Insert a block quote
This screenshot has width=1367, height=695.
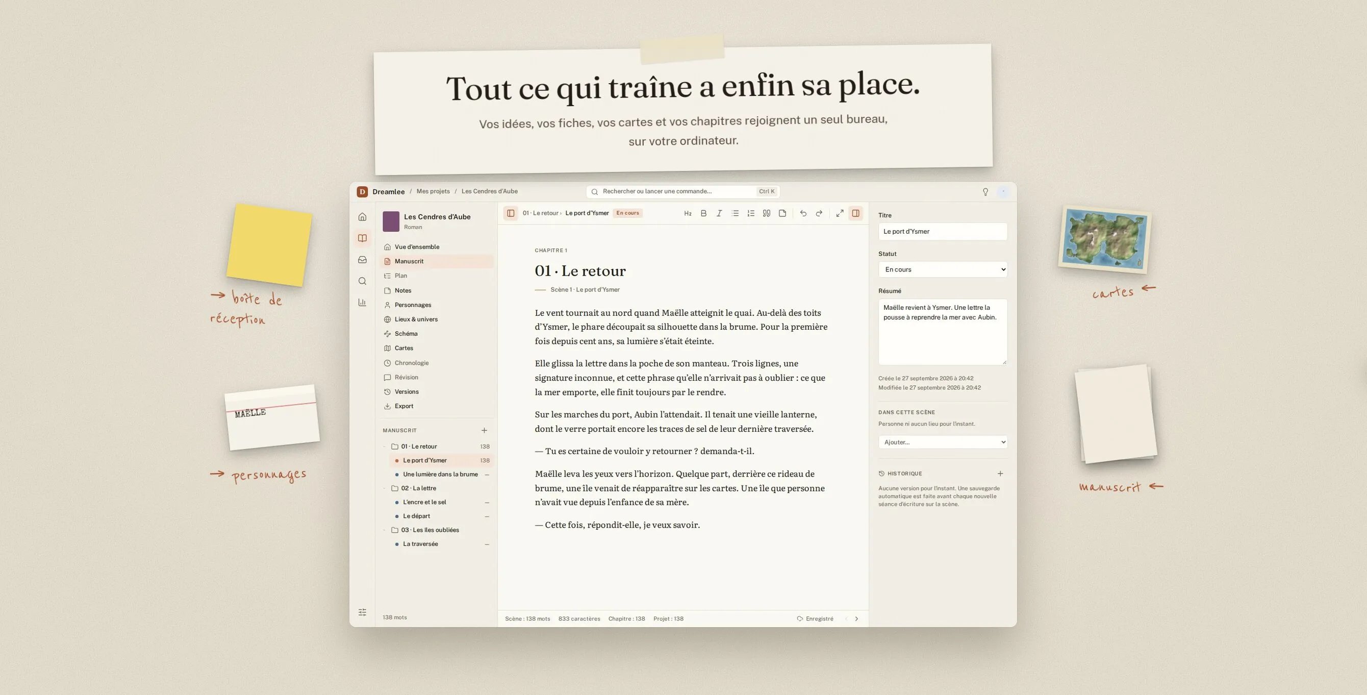coord(766,213)
